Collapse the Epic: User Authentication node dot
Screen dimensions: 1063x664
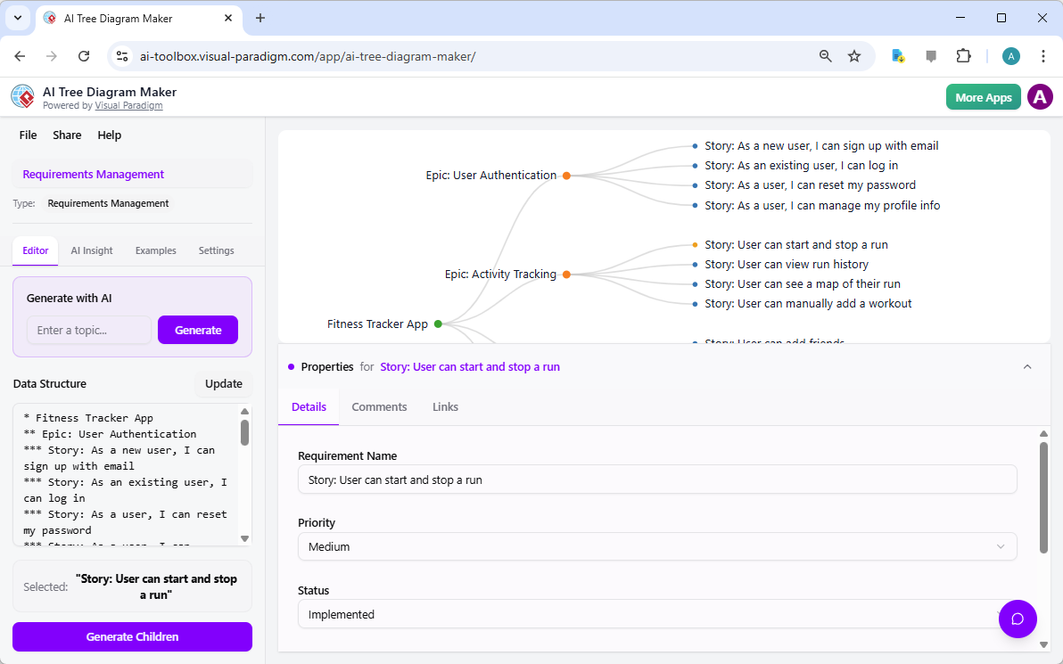(566, 175)
